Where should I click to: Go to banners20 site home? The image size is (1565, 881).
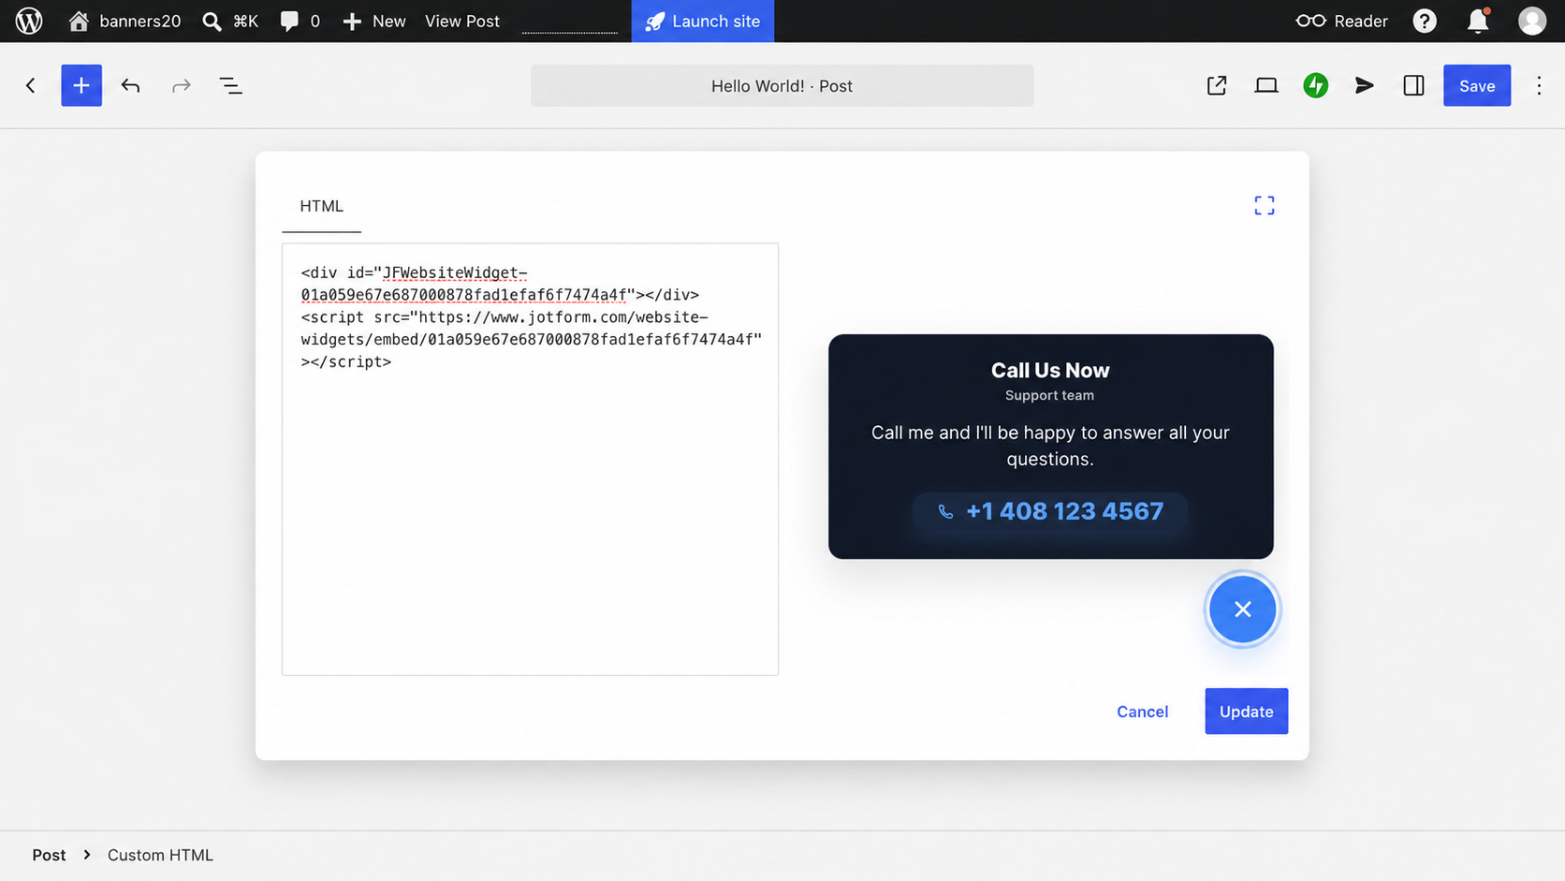(x=124, y=21)
